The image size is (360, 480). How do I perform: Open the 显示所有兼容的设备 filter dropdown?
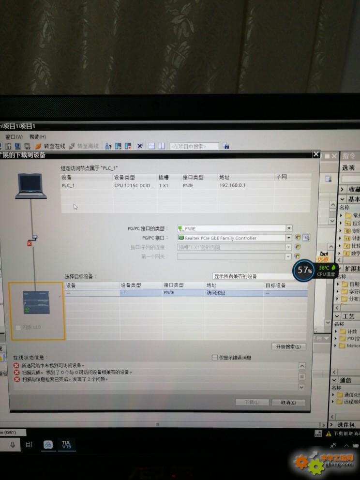pos(253,276)
